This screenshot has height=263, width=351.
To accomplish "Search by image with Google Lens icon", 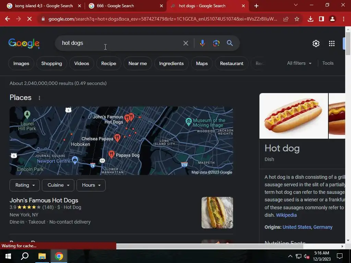I will coord(216,43).
